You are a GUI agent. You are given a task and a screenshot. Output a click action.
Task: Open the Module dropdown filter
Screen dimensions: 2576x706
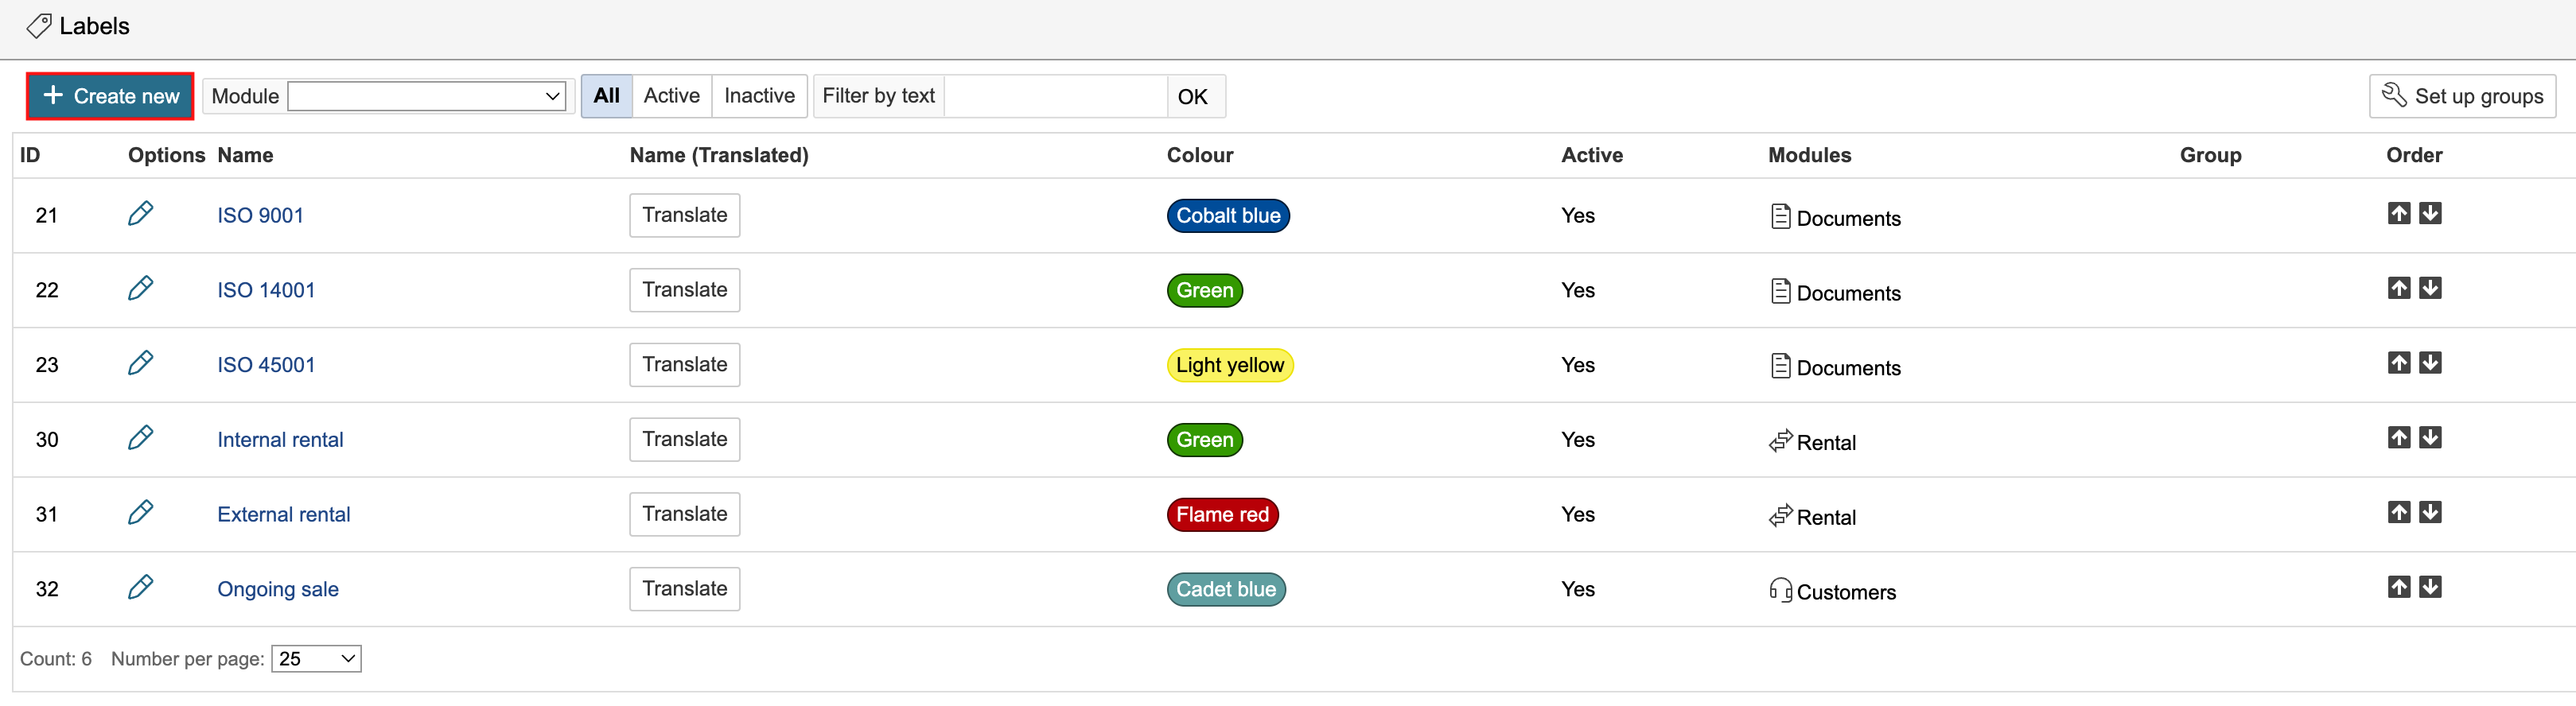[426, 97]
